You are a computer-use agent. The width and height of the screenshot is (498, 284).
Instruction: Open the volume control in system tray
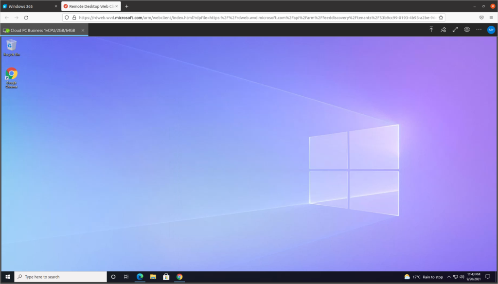462,277
